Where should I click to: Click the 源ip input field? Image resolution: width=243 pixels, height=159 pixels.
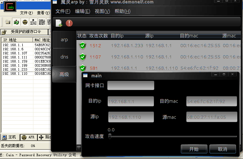coord(131,117)
